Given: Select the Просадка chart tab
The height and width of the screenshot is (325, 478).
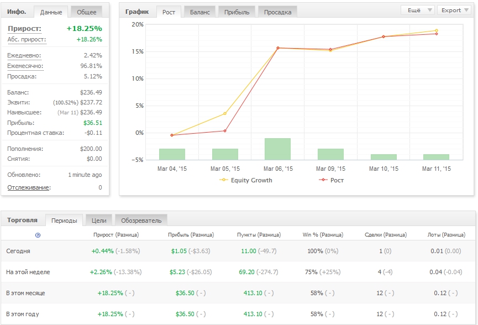Looking at the screenshot, I should tap(277, 12).
